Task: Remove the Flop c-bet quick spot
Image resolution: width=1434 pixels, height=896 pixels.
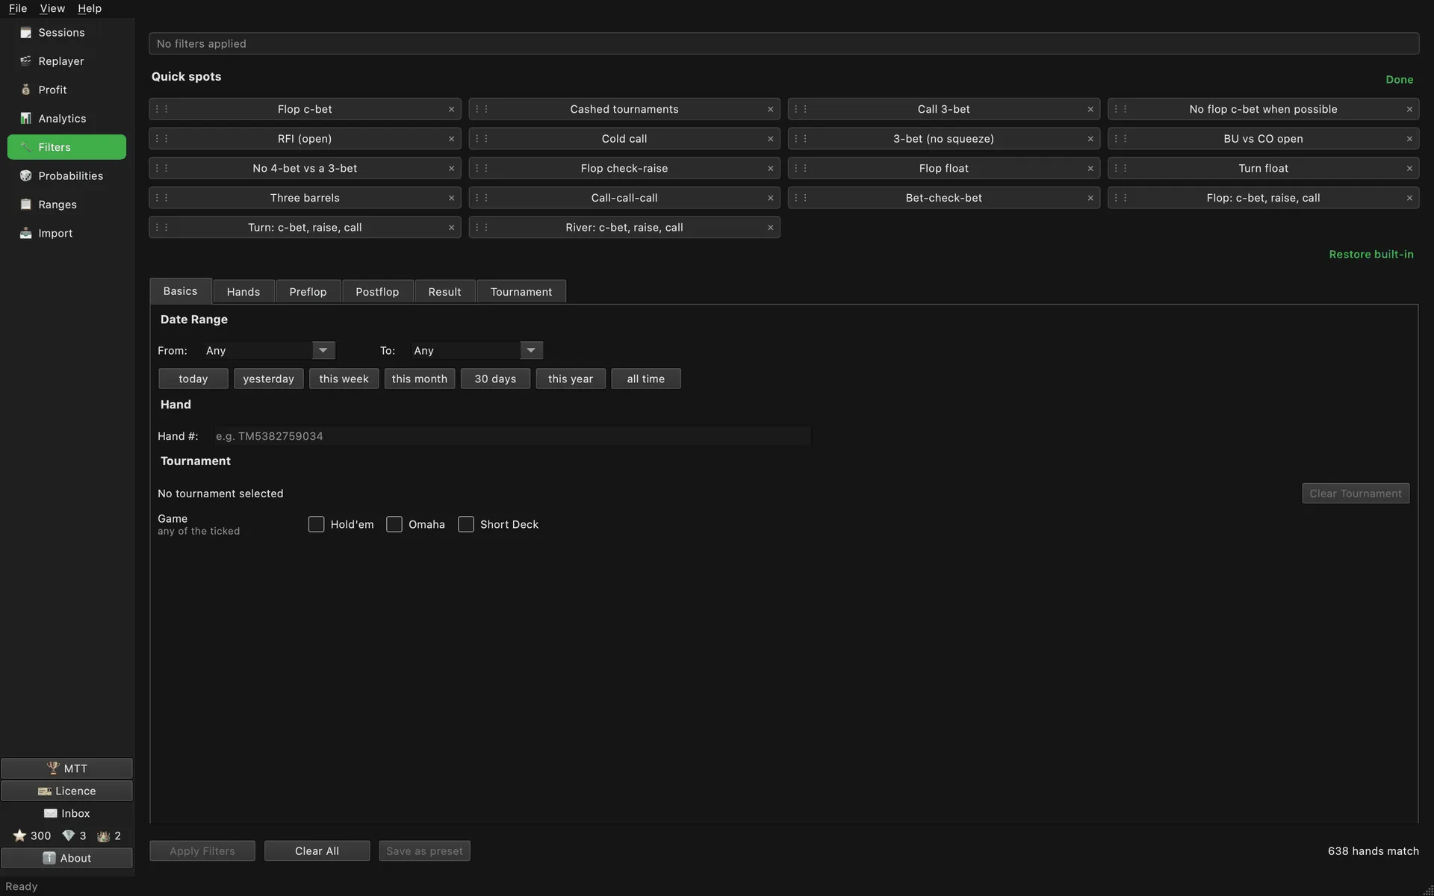Action: (451, 109)
